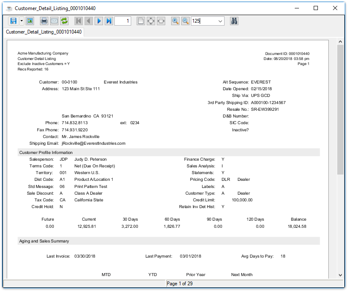Click the scroll down arrow
The width and height of the screenshot is (349, 292).
[x=340, y=275]
